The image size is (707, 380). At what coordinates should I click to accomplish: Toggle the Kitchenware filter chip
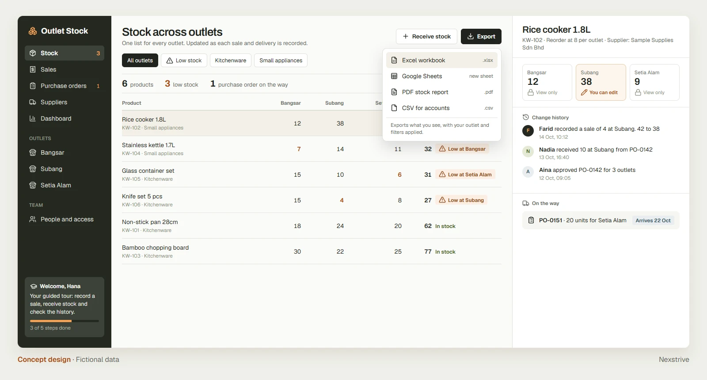[231, 61]
